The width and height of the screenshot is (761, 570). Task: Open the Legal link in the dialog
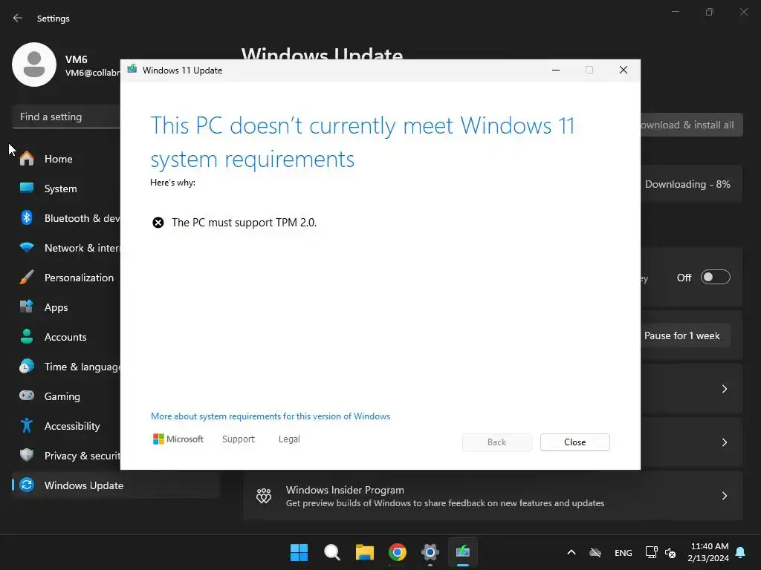(289, 439)
